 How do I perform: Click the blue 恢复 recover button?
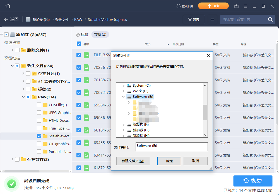click(x=253, y=181)
